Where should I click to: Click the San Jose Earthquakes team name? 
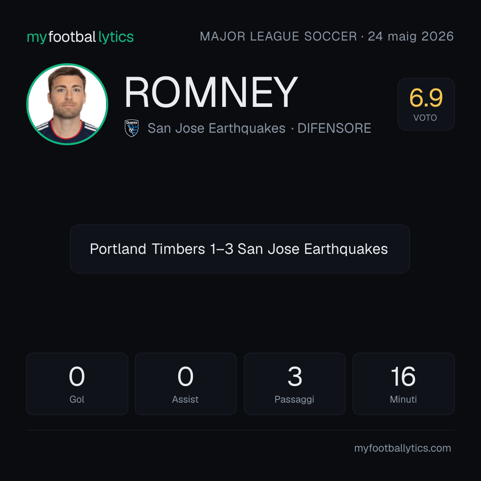point(216,128)
